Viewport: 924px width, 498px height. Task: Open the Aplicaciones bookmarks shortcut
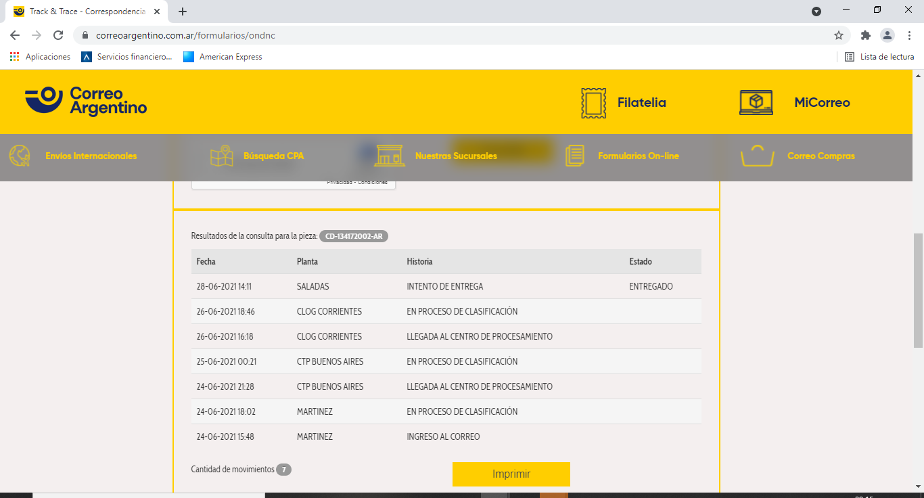(x=41, y=57)
